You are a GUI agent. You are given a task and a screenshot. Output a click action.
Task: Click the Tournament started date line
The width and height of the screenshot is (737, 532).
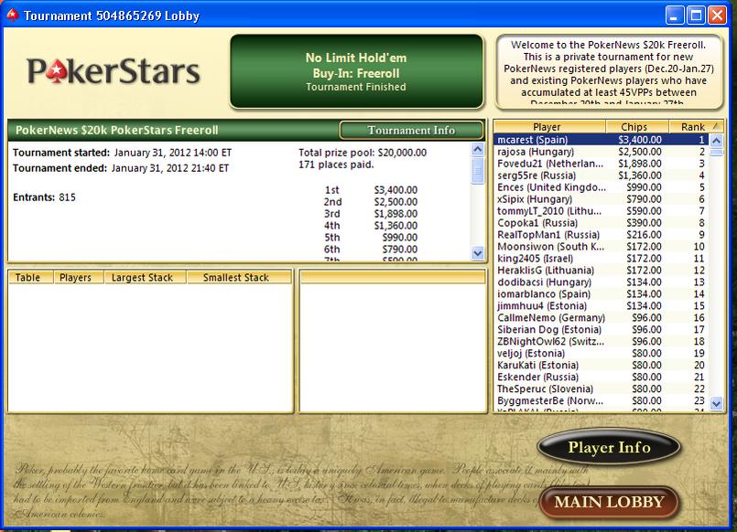122,153
